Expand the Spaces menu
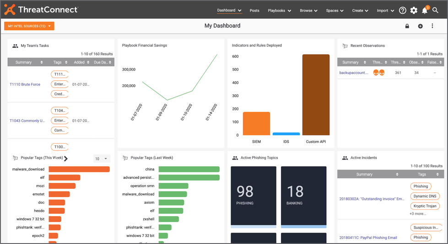The width and height of the screenshot is (448, 244). coord(335,10)
